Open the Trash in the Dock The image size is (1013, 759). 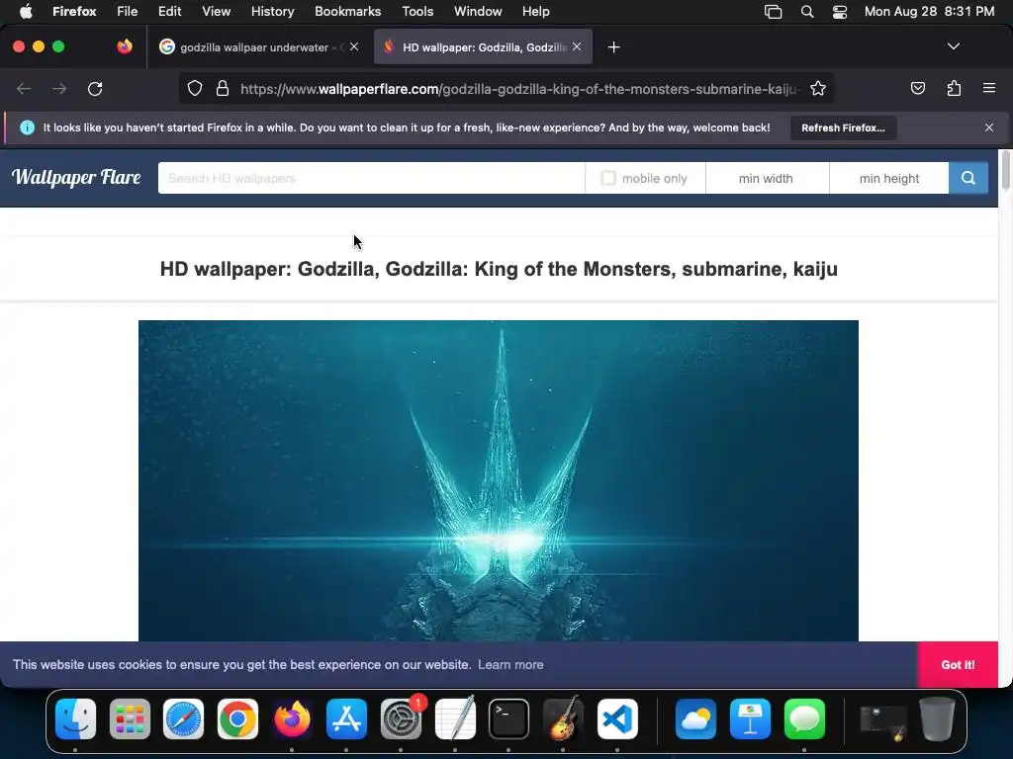click(x=938, y=719)
